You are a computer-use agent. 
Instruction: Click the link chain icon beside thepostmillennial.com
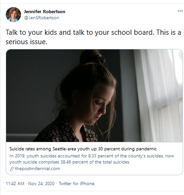point(12,169)
